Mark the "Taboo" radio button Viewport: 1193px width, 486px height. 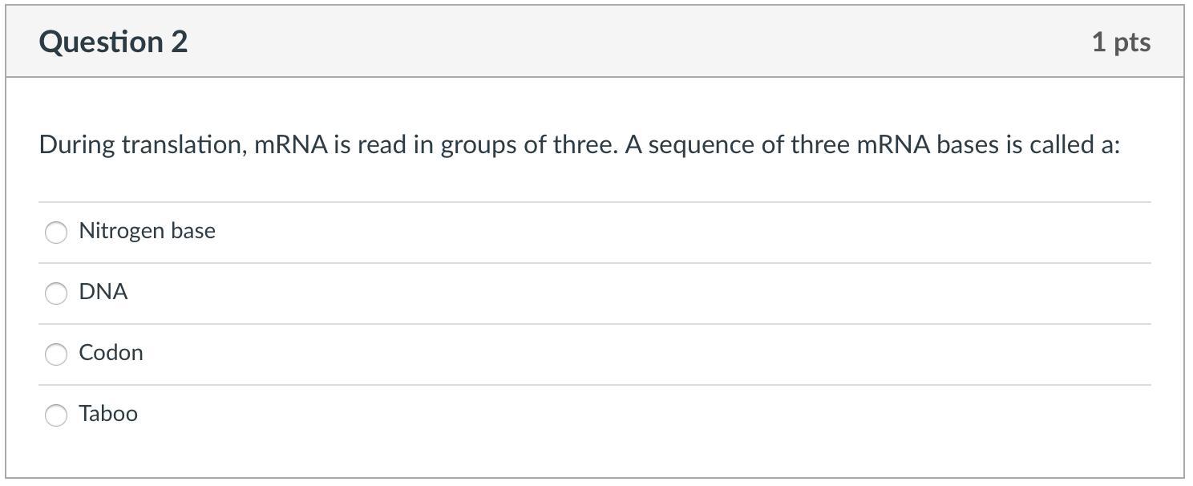(x=56, y=415)
